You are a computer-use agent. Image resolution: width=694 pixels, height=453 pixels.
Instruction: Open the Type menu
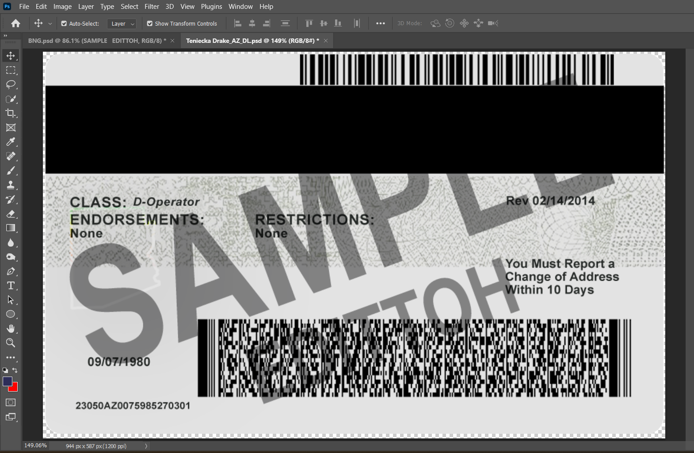(107, 7)
